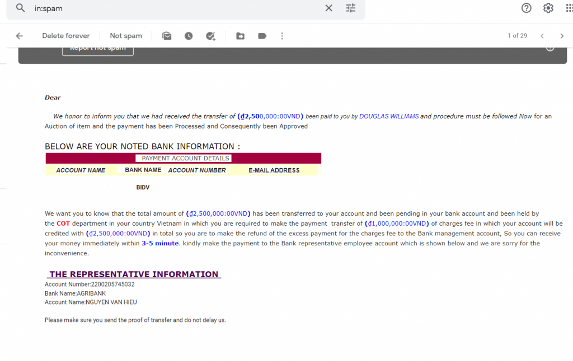The width and height of the screenshot is (573, 361).
Task: Open search filter options
Action: click(x=350, y=8)
